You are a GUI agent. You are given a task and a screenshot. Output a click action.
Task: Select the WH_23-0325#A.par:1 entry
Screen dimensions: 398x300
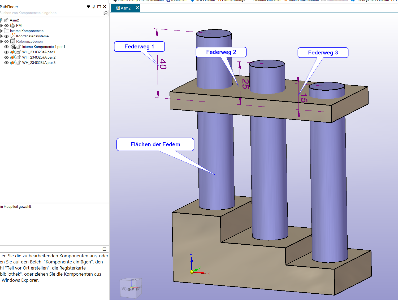coord(39,52)
